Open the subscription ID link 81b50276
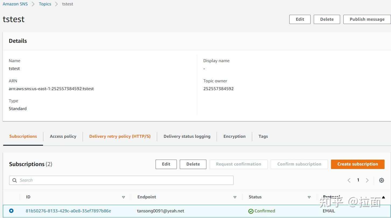The image size is (391, 218). (68, 211)
